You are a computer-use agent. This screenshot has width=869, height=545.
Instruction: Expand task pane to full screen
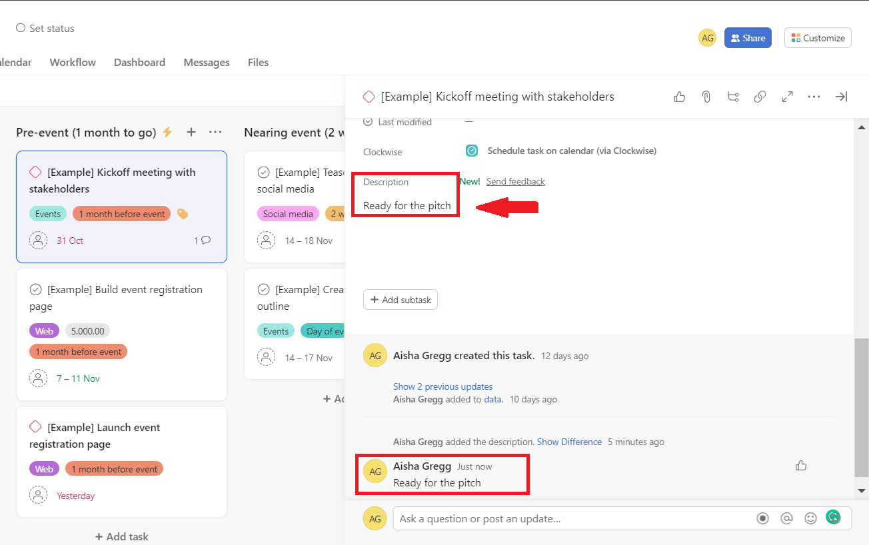pos(787,97)
